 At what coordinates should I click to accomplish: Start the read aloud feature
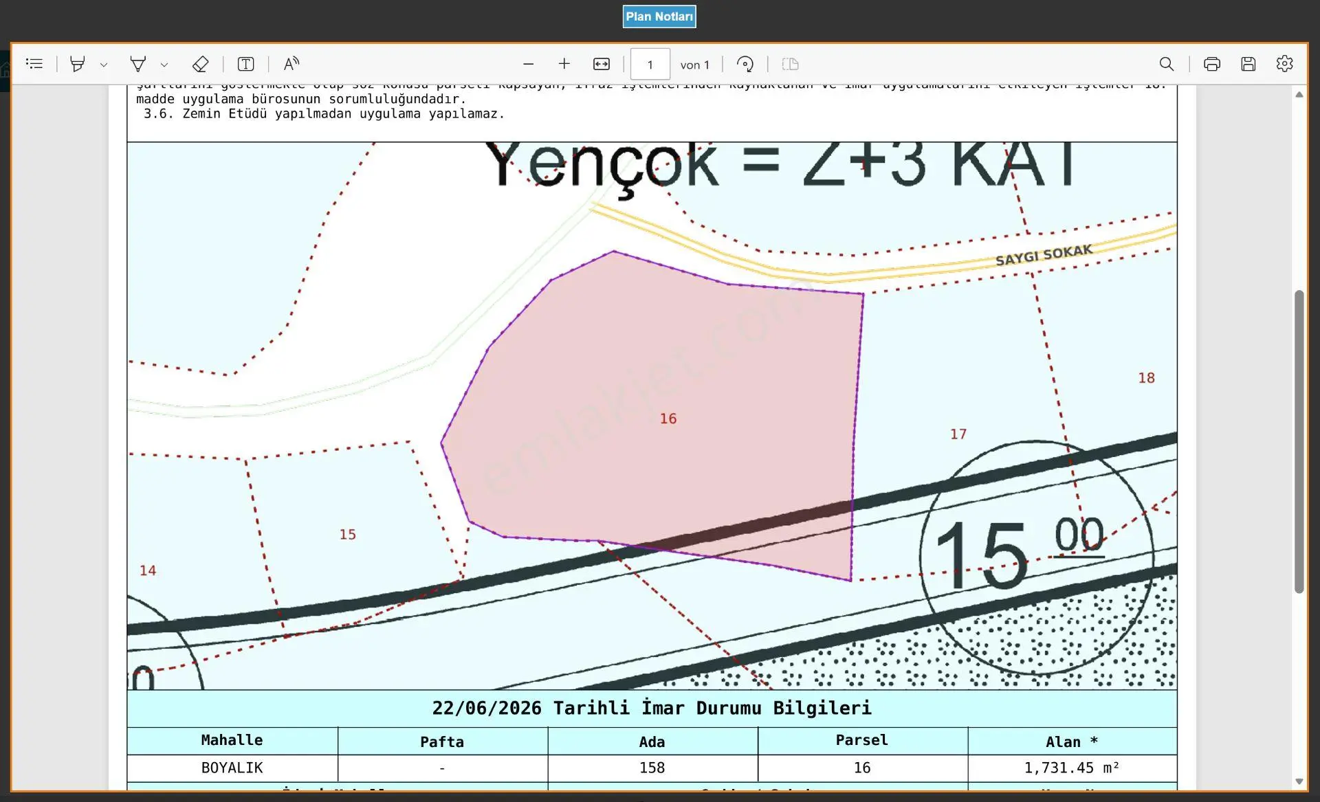click(291, 64)
